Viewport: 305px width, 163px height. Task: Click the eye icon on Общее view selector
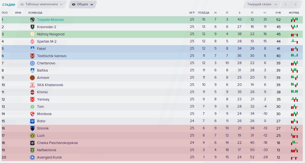74,4
